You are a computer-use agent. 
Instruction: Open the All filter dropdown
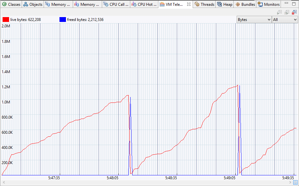[x=284, y=20]
